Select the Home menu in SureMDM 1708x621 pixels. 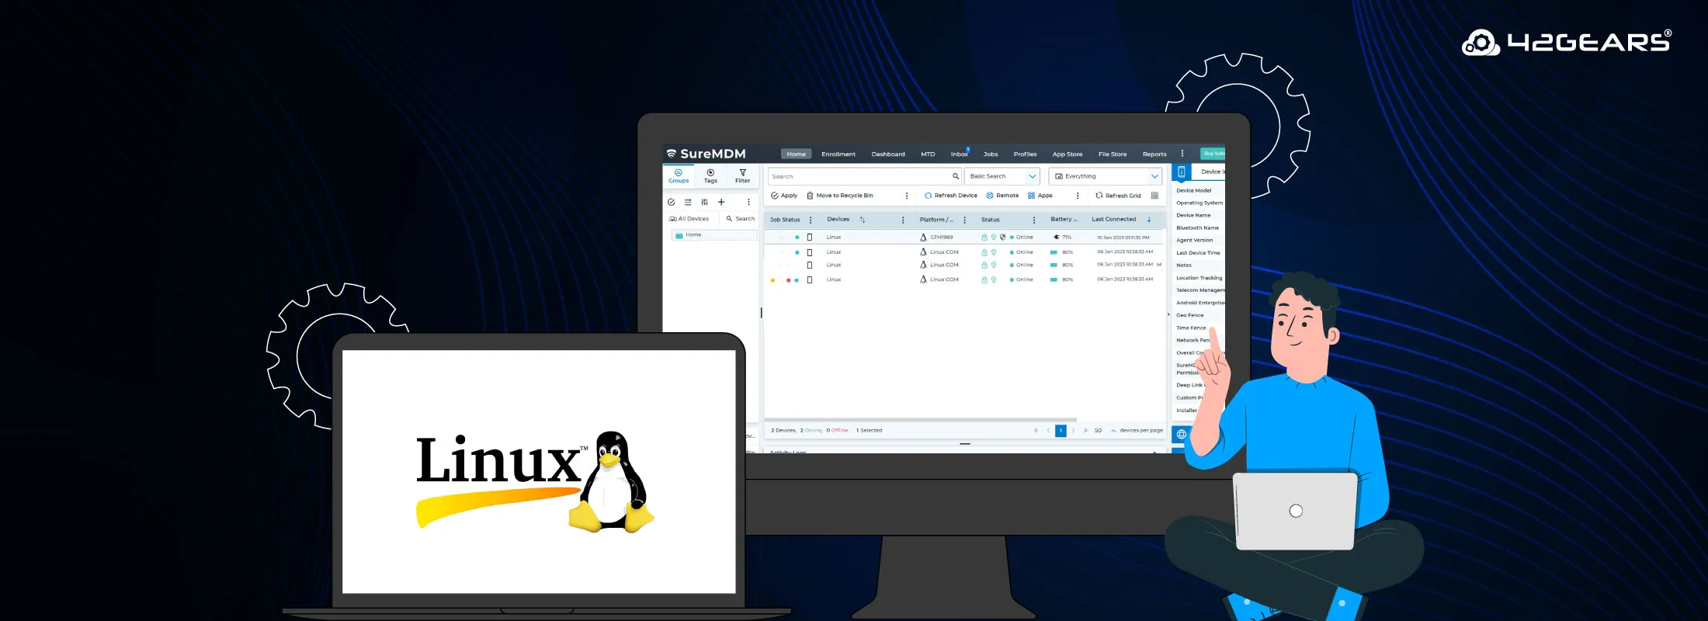point(797,154)
